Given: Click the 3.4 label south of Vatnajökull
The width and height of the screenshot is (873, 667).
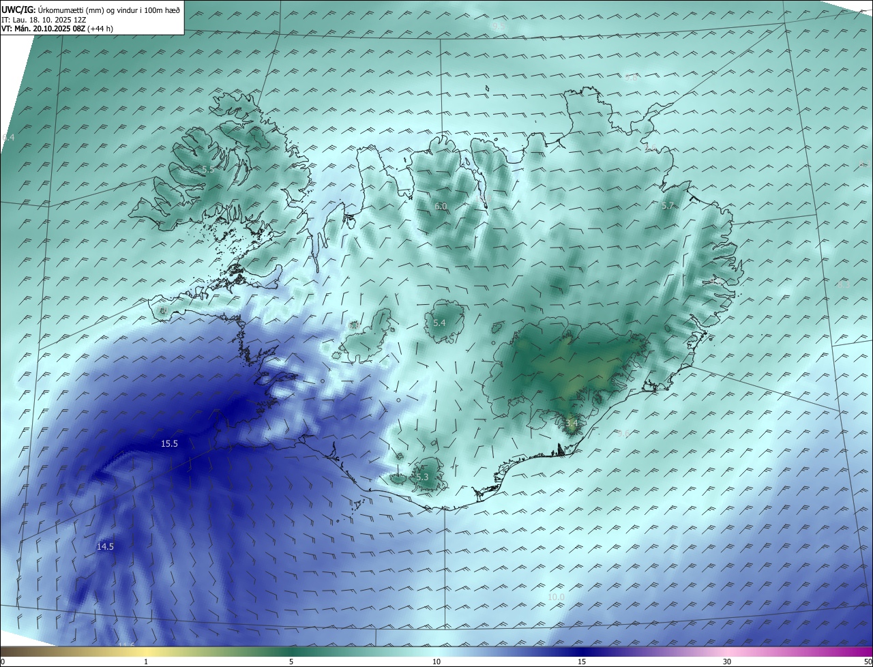Looking at the screenshot, I should point(572,424).
